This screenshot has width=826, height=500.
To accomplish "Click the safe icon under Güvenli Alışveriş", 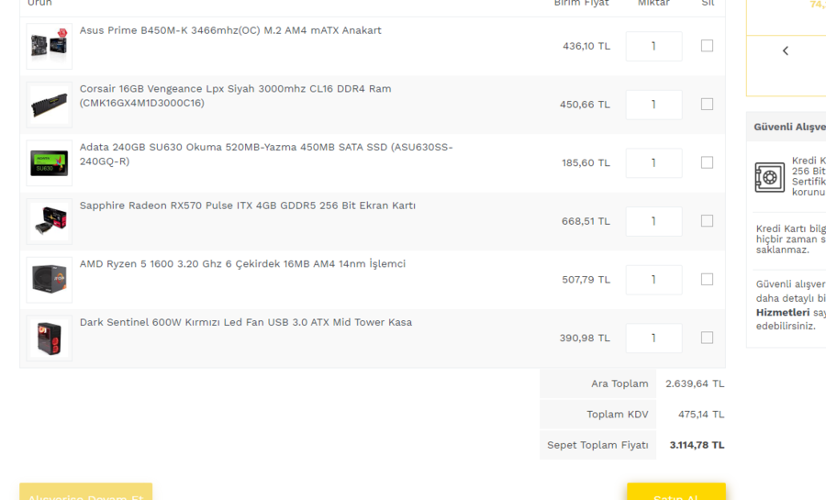I will (x=770, y=177).
